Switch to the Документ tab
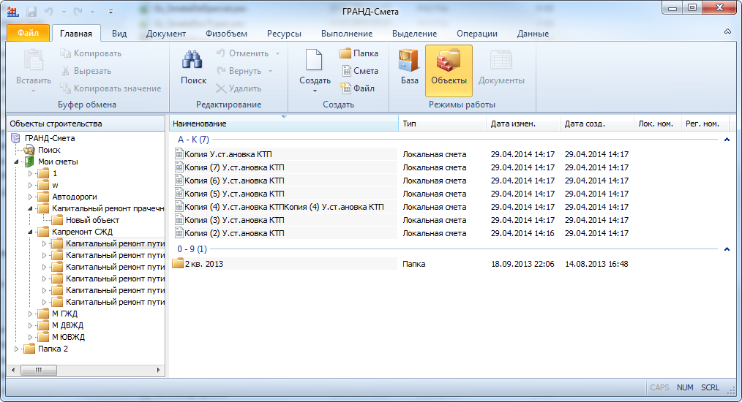Viewport: 742px width, 402px height. [165, 34]
